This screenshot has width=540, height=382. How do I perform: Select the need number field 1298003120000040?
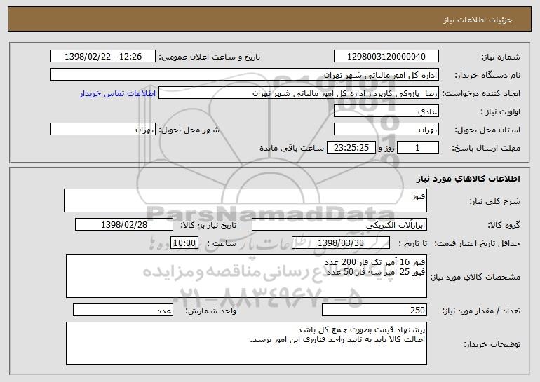click(386, 57)
